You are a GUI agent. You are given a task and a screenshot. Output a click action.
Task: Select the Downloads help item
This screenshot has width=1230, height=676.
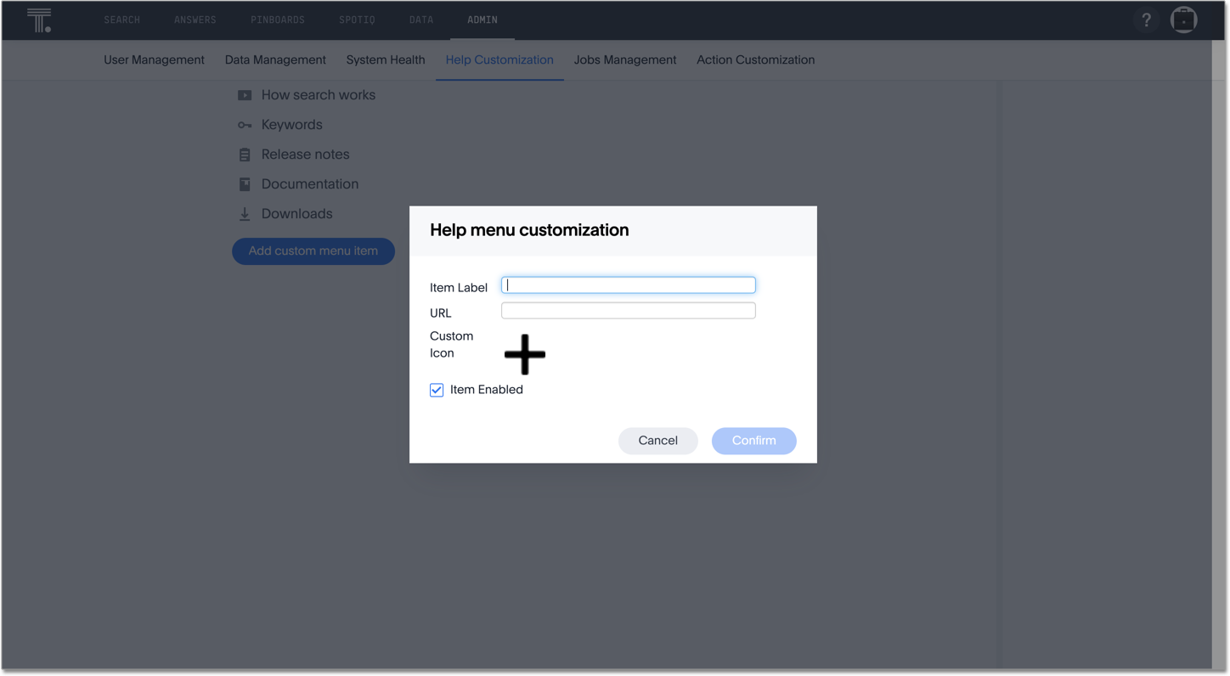point(297,214)
